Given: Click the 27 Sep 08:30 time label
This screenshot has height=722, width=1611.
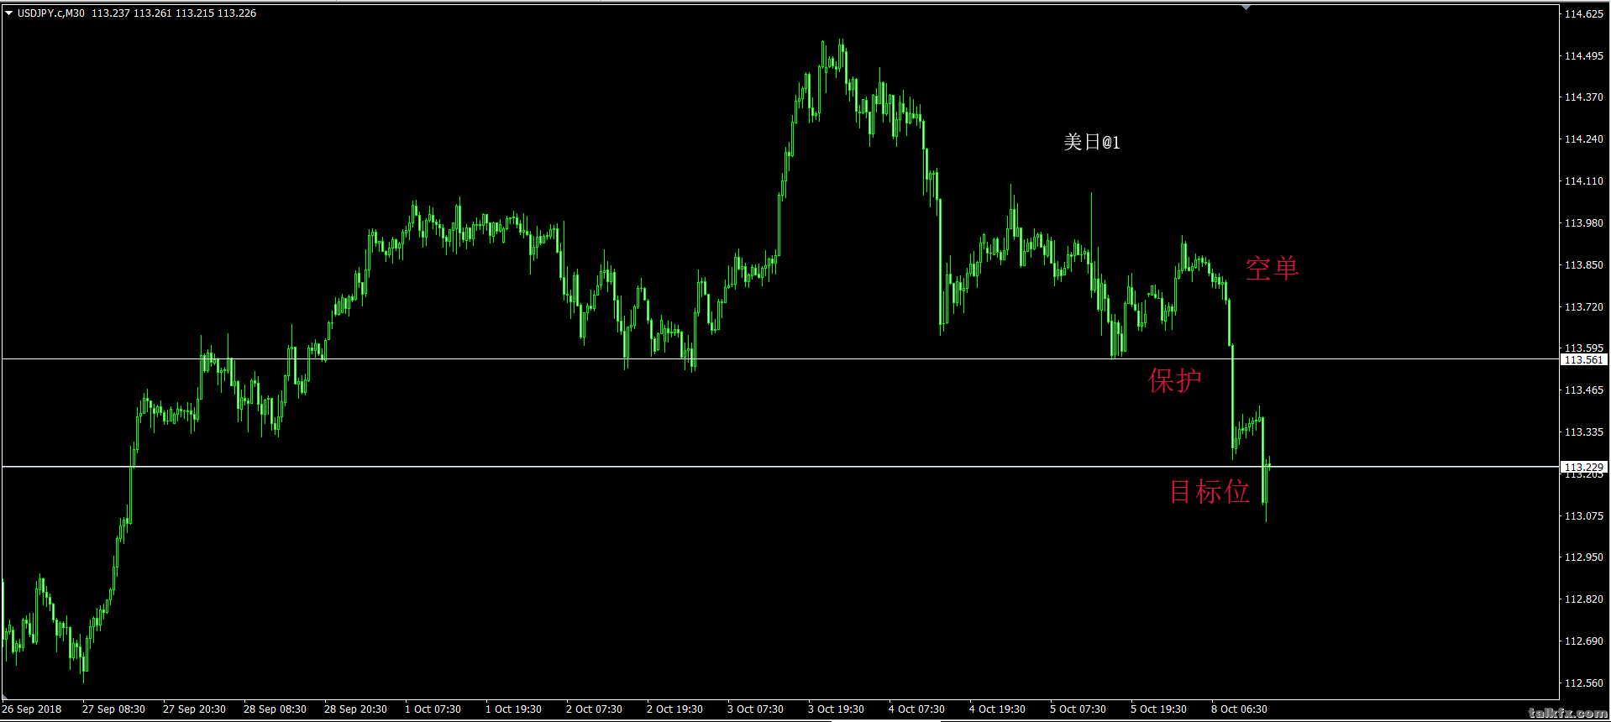Looking at the screenshot, I should click(x=113, y=709).
